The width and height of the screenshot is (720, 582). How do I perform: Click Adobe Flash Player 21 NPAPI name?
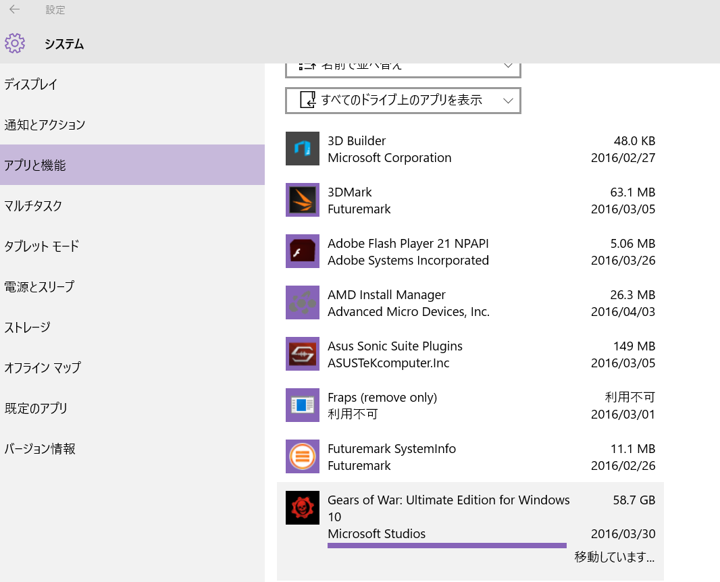408,243
